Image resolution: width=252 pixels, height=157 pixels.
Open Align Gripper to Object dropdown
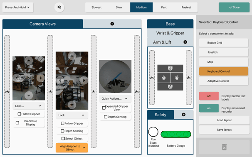click(72, 148)
